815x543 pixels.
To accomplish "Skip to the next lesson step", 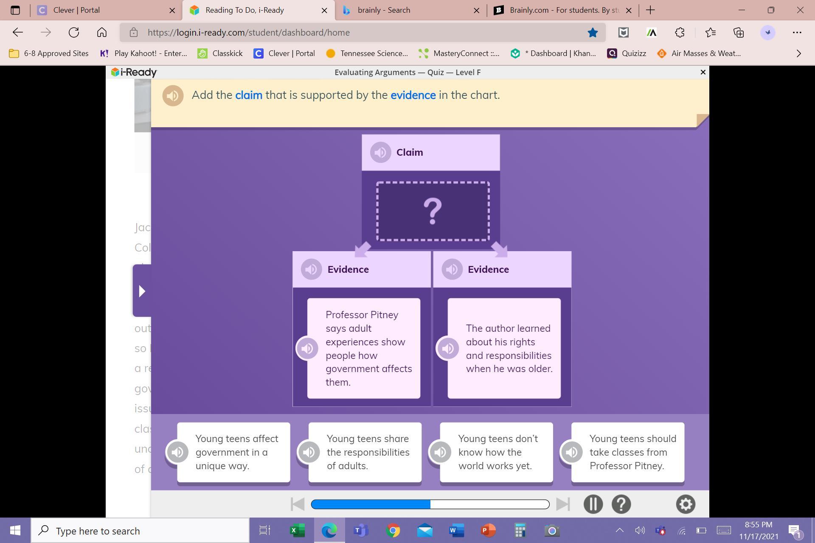I will pos(563,504).
